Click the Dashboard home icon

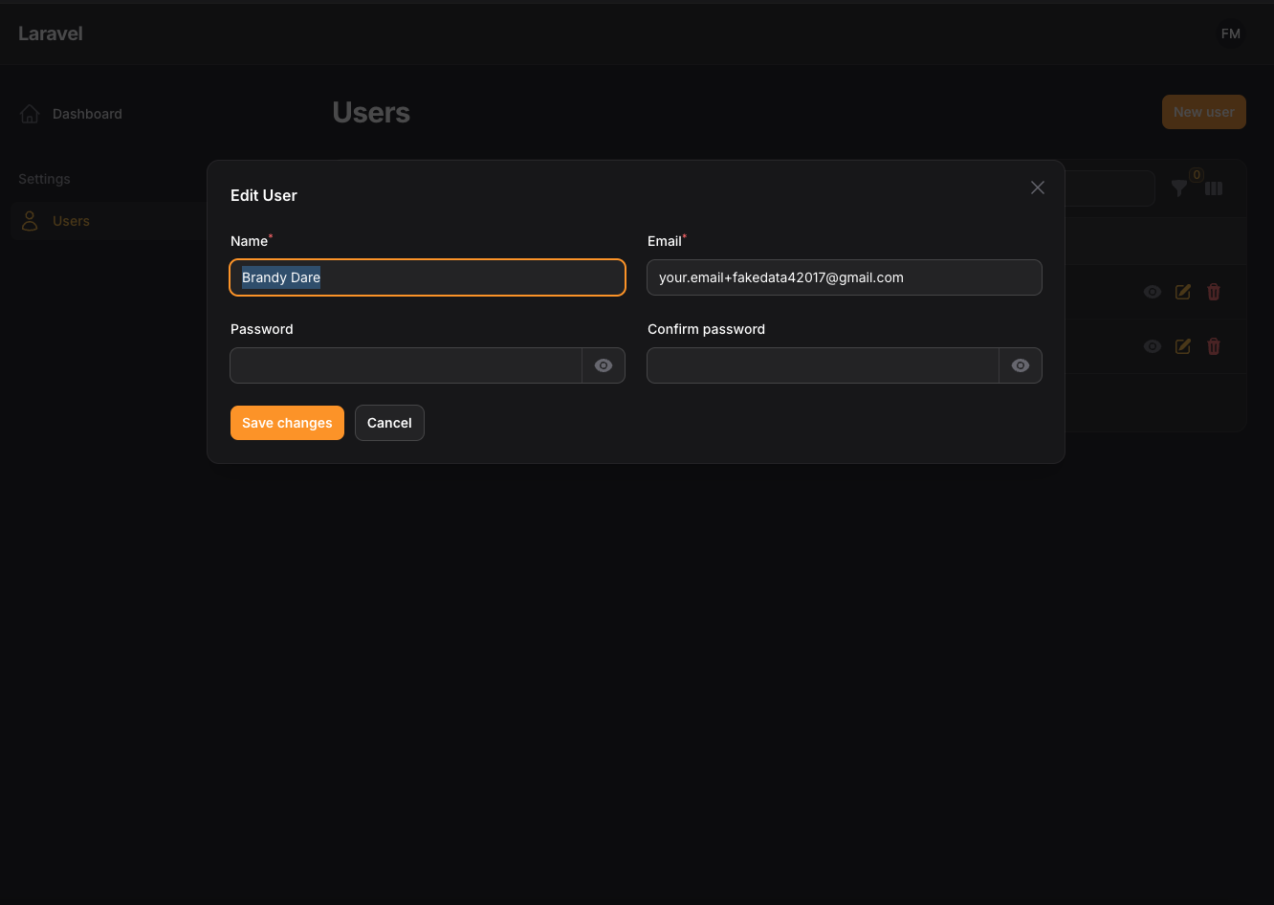pos(30,114)
